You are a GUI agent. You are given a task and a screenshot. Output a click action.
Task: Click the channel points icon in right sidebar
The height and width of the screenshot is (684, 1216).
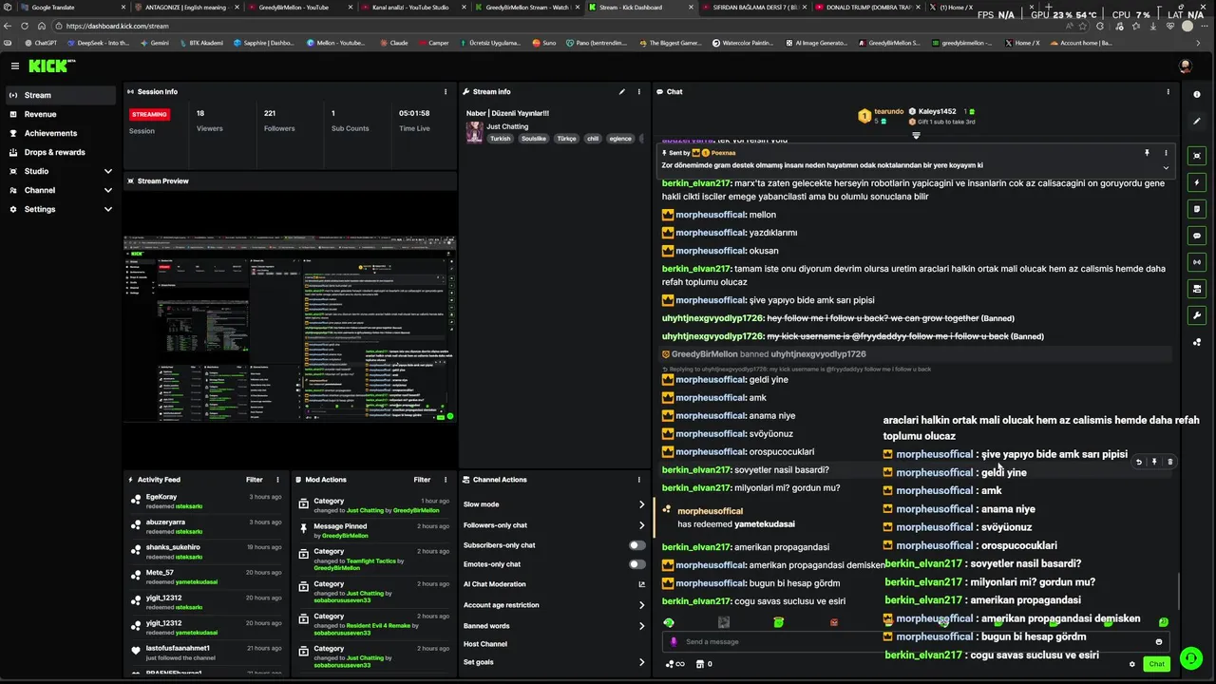click(x=1196, y=342)
